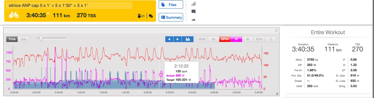Image resolution: width=374 pixels, height=98 pixels.
Task: Switch the graph axis to Time
Action: tap(12, 39)
